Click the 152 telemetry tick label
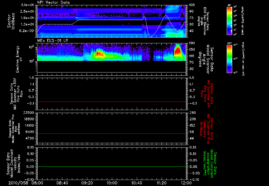Image resolution: width=269 pixels, height=186 pixels. click(192, 125)
